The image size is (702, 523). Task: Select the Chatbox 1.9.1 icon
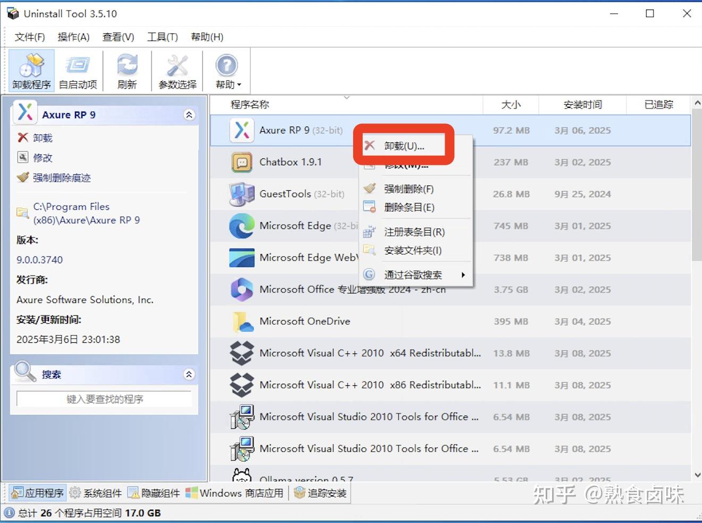click(x=242, y=162)
